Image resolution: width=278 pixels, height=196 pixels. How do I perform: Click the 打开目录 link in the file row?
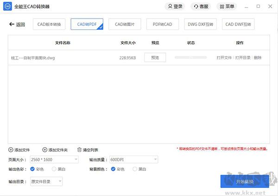tap(243, 58)
